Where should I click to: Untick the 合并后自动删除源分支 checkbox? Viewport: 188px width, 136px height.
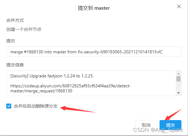point(9,106)
